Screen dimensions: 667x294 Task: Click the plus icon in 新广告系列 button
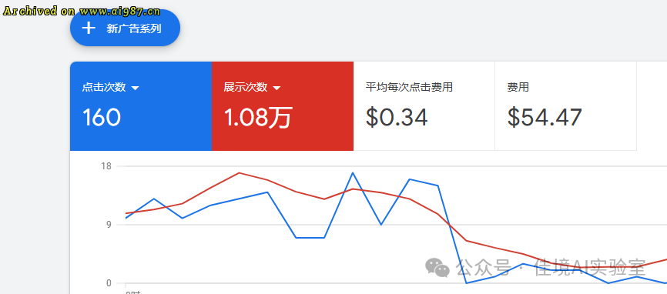click(89, 28)
